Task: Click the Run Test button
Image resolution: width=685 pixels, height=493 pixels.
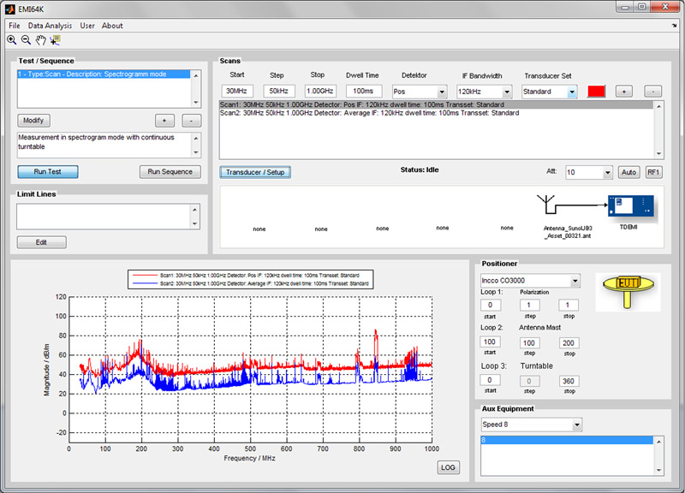Action: point(48,172)
